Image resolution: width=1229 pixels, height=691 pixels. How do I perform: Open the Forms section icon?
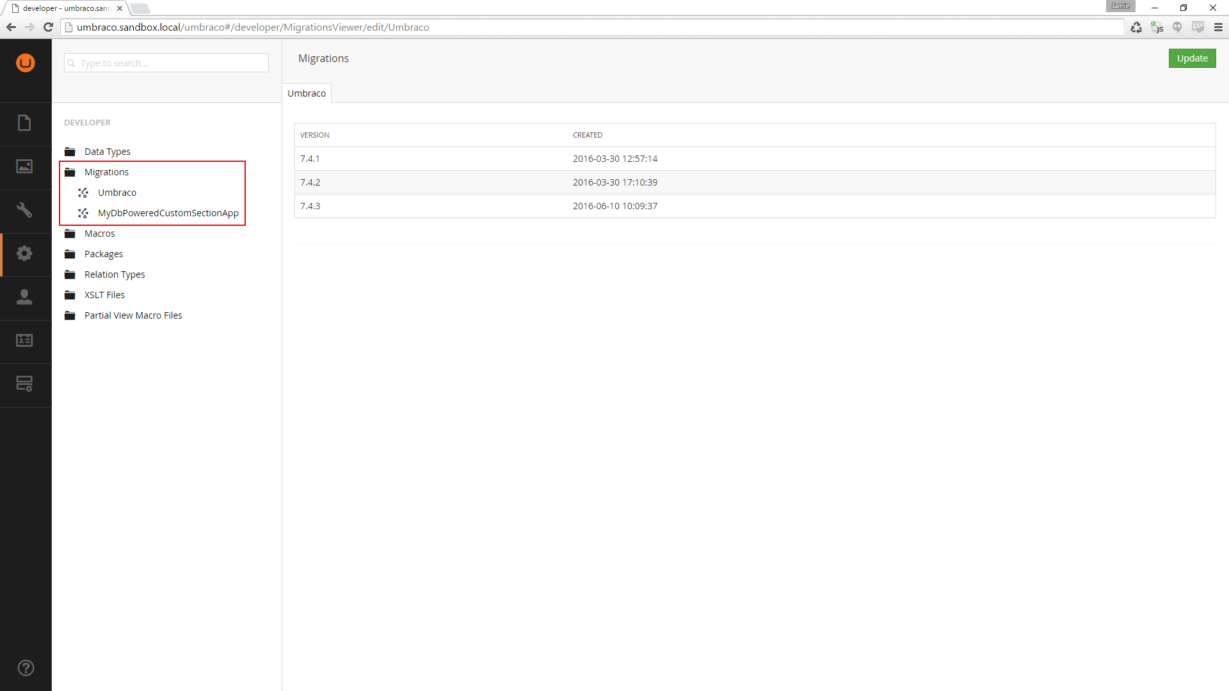24,384
